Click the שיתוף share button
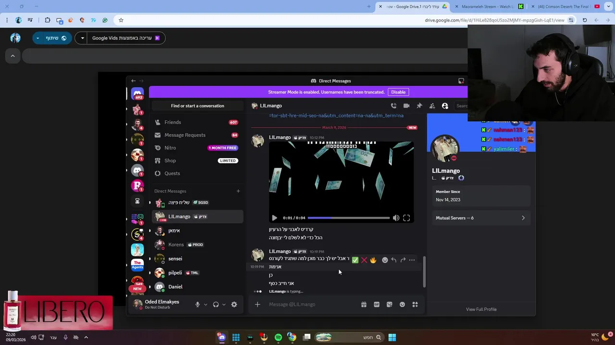The width and height of the screenshot is (615, 345). 56,38
